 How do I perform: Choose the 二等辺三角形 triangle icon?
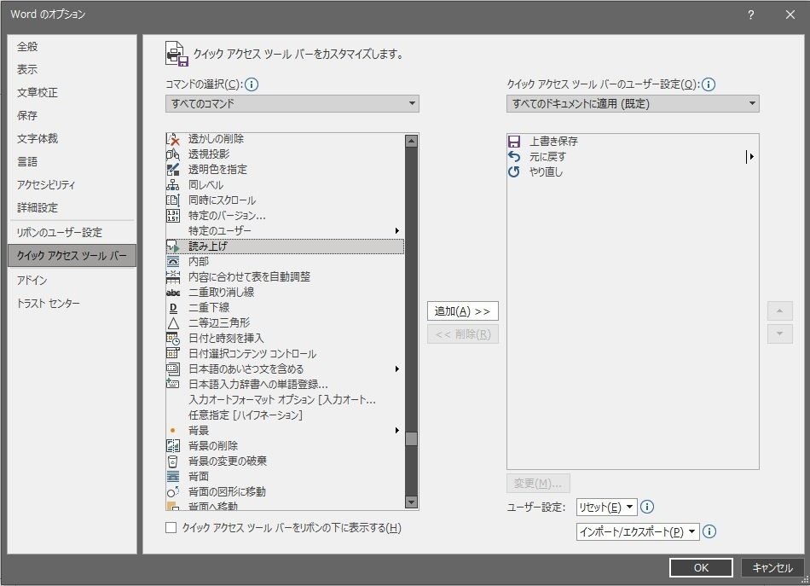[173, 323]
